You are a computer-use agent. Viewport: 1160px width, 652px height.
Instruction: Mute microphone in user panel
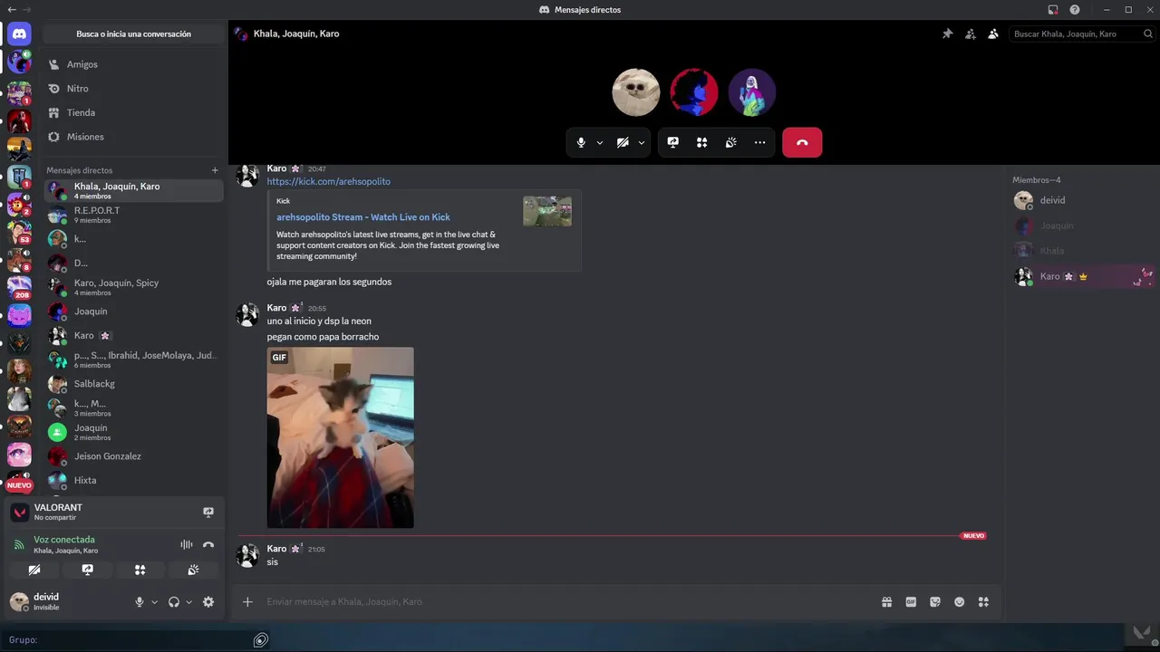[x=140, y=602]
